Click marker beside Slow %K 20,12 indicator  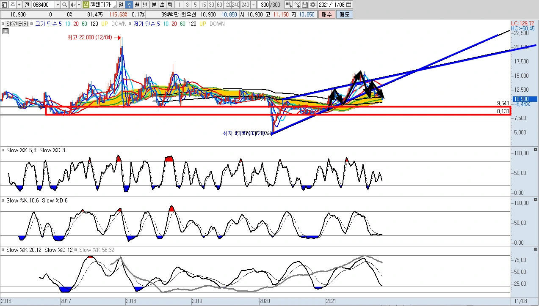tap(3, 250)
